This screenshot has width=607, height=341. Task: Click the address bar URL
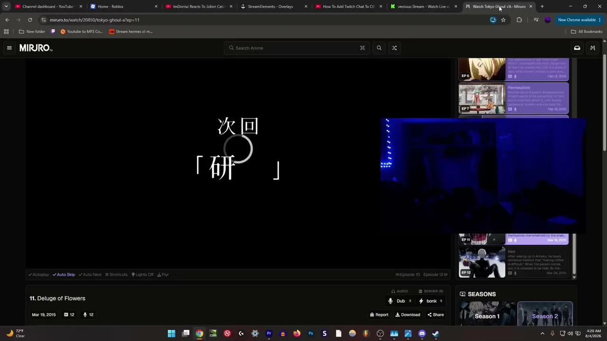[95, 20]
